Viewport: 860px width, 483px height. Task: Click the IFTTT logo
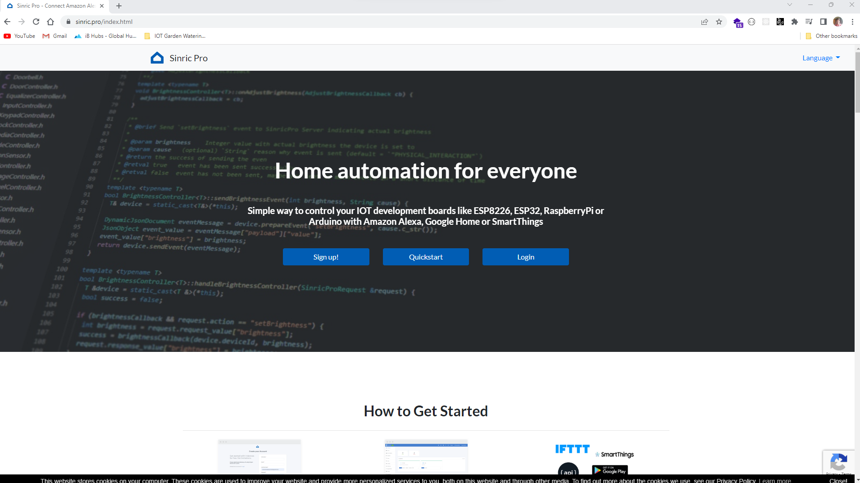(x=572, y=449)
